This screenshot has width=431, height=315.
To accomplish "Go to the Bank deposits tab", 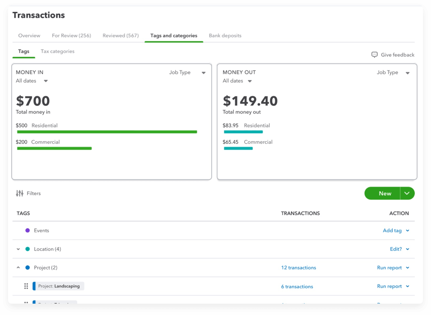I will [225, 36].
